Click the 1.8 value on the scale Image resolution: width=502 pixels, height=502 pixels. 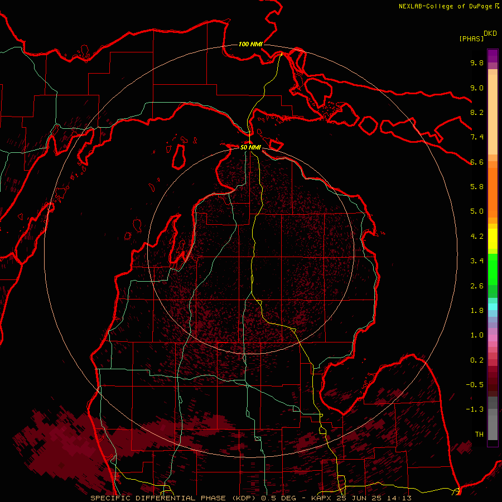[x=477, y=311]
